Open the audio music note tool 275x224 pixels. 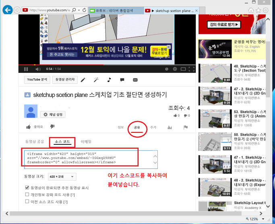click(x=109, y=80)
